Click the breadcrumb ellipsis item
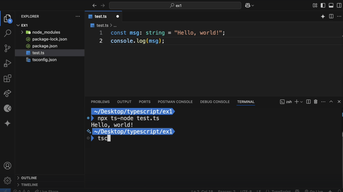Screen dimensions: 343x192 point(115,26)
